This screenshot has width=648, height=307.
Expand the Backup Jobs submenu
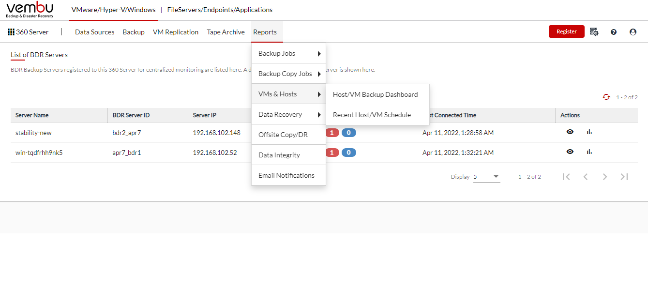coord(288,53)
